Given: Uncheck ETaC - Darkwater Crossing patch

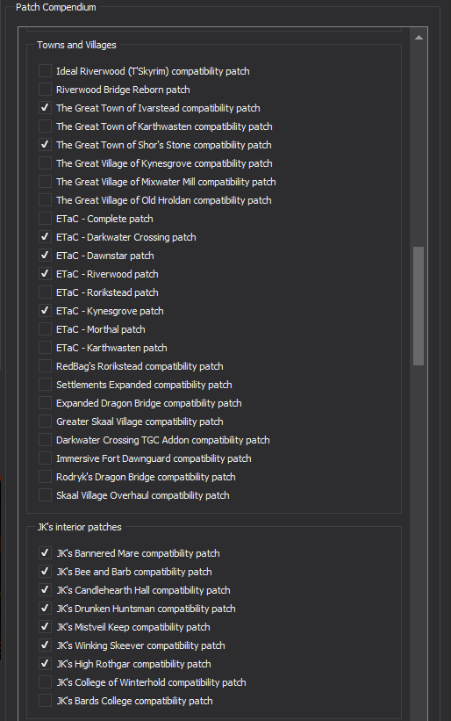Looking at the screenshot, I should pyautogui.click(x=45, y=237).
